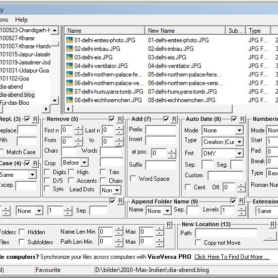278x278 pixels.
Task: Select file icon of 08-delhi-eichhoernchen.JPG
Action: click(x=69, y=100)
